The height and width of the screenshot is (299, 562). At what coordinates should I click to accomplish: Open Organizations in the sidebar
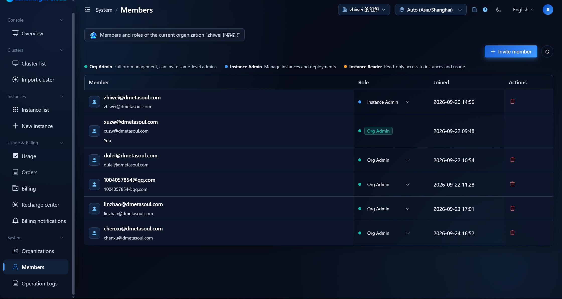coord(36,251)
